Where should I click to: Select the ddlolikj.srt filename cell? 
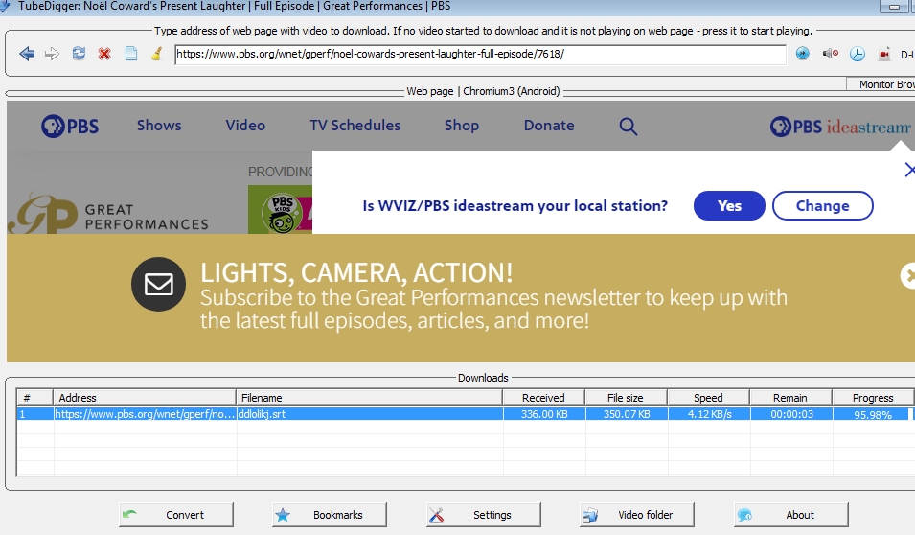[370, 414]
